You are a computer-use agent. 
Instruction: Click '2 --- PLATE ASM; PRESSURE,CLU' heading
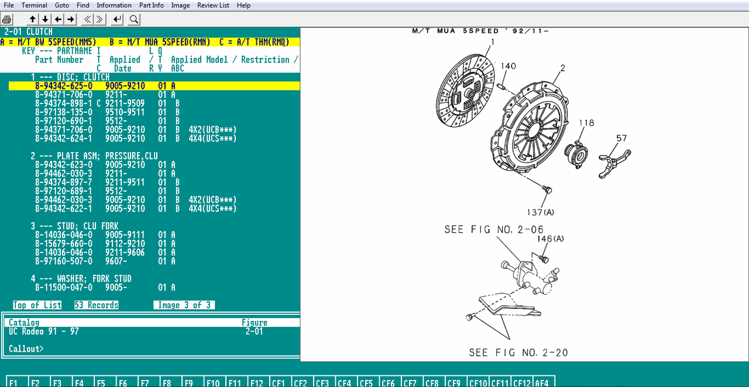coord(94,156)
